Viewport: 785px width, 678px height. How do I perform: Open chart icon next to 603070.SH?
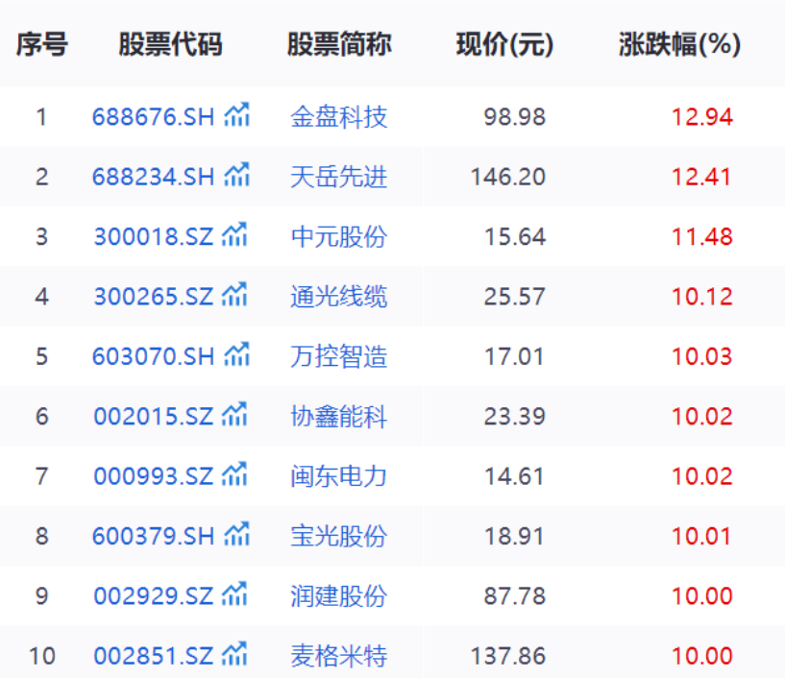click(x=236, y=354)
